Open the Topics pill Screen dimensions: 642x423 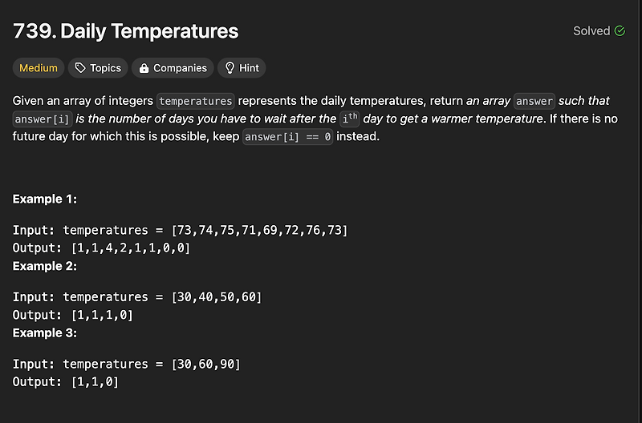click(98, 68)
